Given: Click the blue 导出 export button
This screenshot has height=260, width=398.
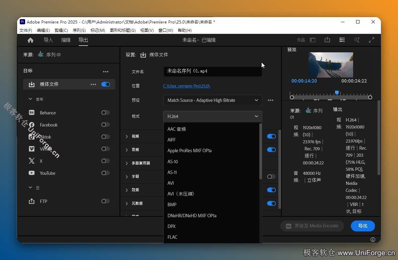Looking at the screenshot, I should point(363,226).
